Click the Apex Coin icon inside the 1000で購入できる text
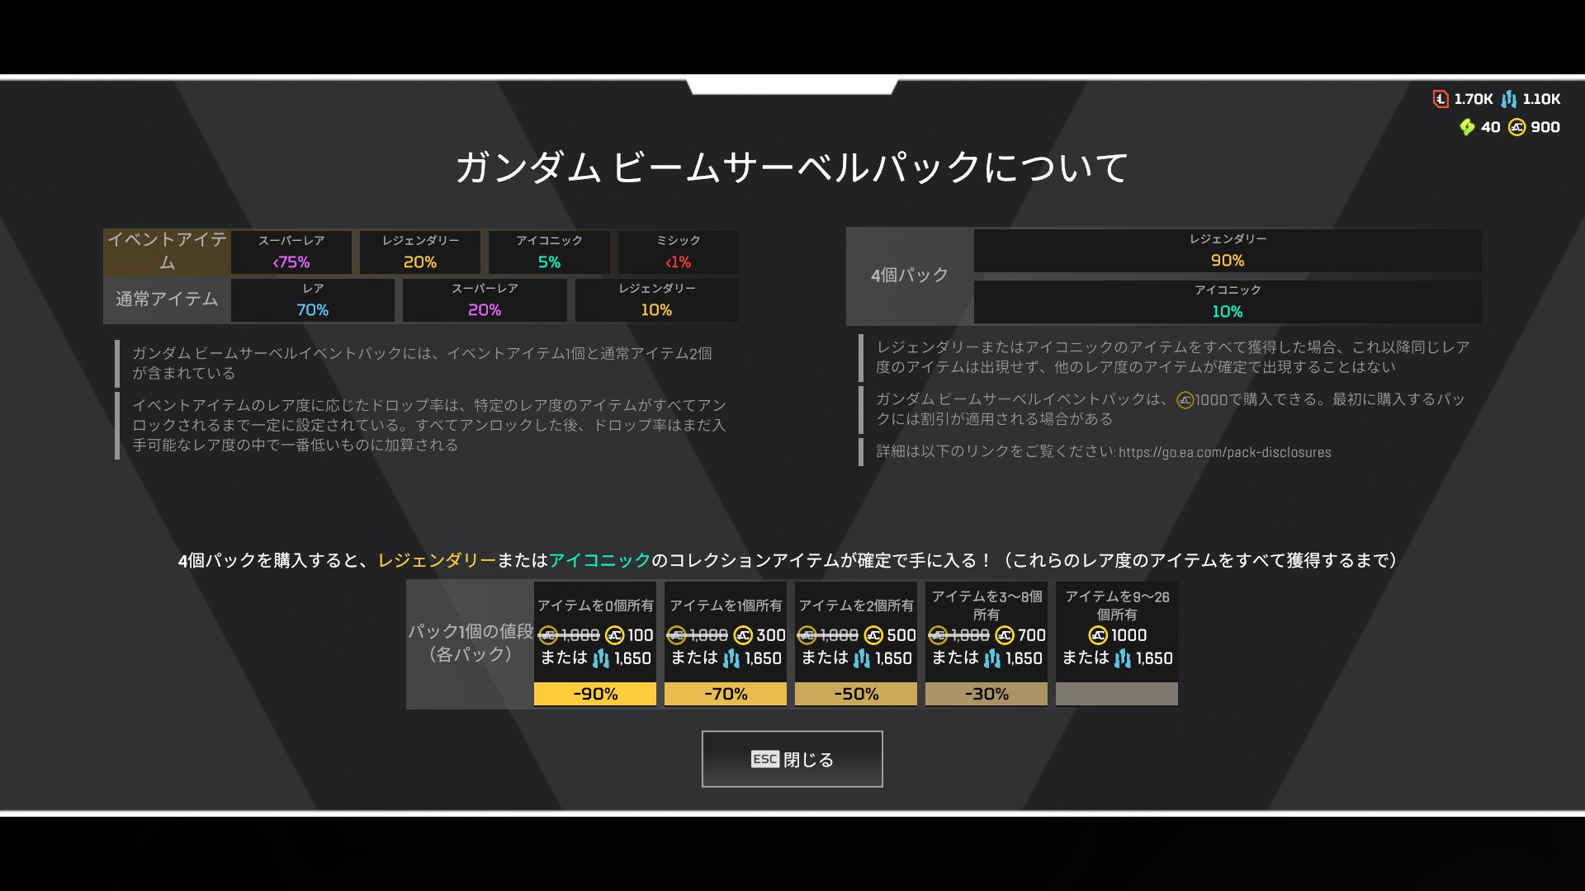The width and height of the screenshot is (1585, 891). pos(1185,400)
